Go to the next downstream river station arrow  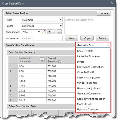[49, 32]
